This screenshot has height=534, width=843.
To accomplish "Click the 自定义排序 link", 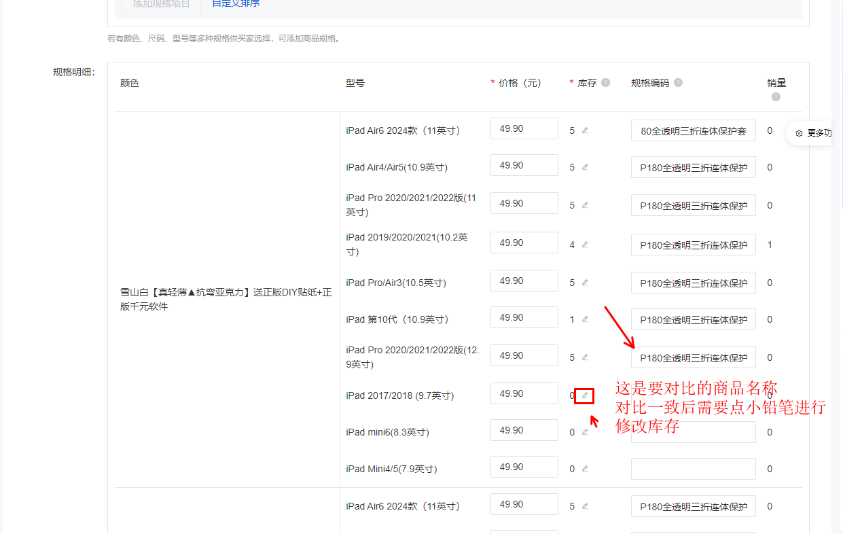I will click(x=236, y=3).
